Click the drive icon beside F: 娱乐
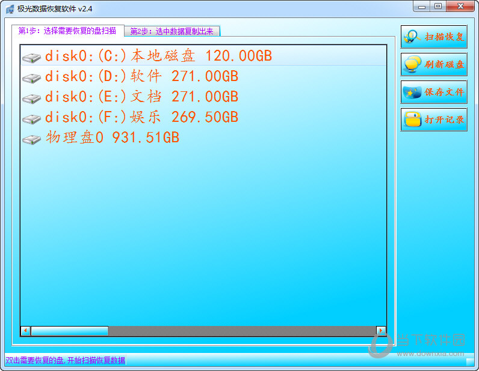Viewport: 479px width, 371px height. coord(31,119)
